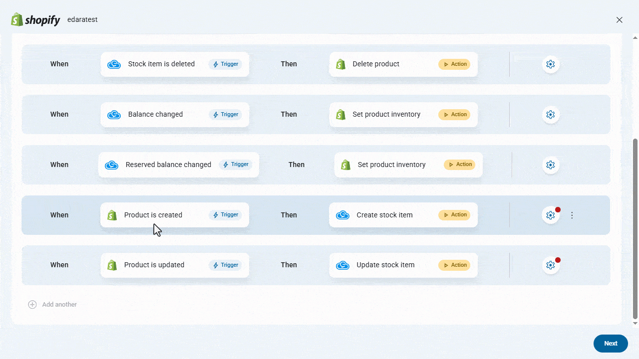This screenshot has width=639, height=359.
Task: Click the Shopify logo in the top-left corner
Action: (16, 19)
